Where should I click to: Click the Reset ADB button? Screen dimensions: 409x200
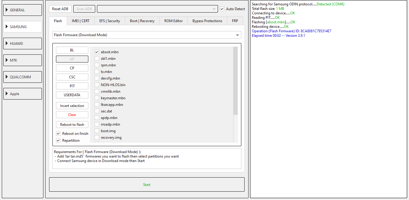click(x=60, y=9)
